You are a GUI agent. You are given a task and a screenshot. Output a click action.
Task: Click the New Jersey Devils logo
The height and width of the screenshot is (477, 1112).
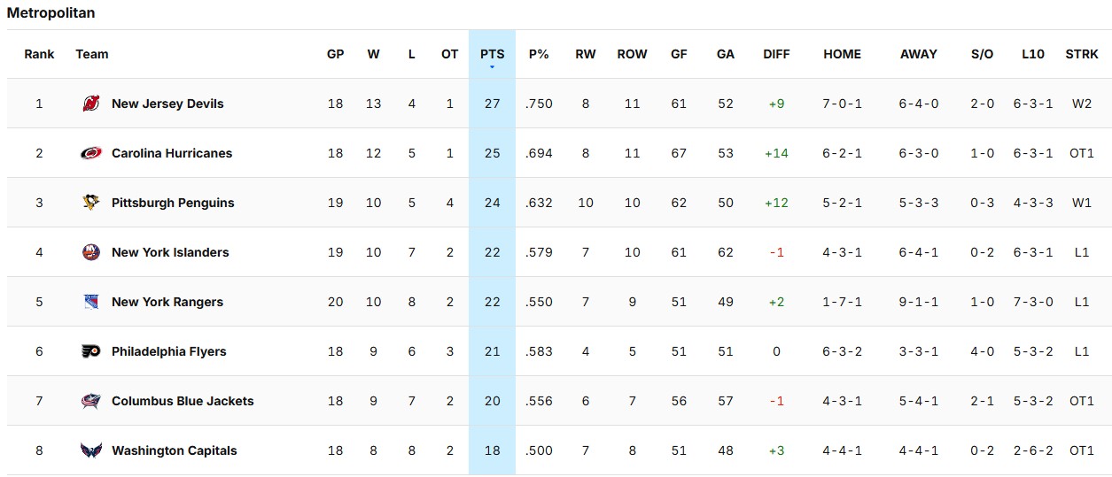click(91, 104)
